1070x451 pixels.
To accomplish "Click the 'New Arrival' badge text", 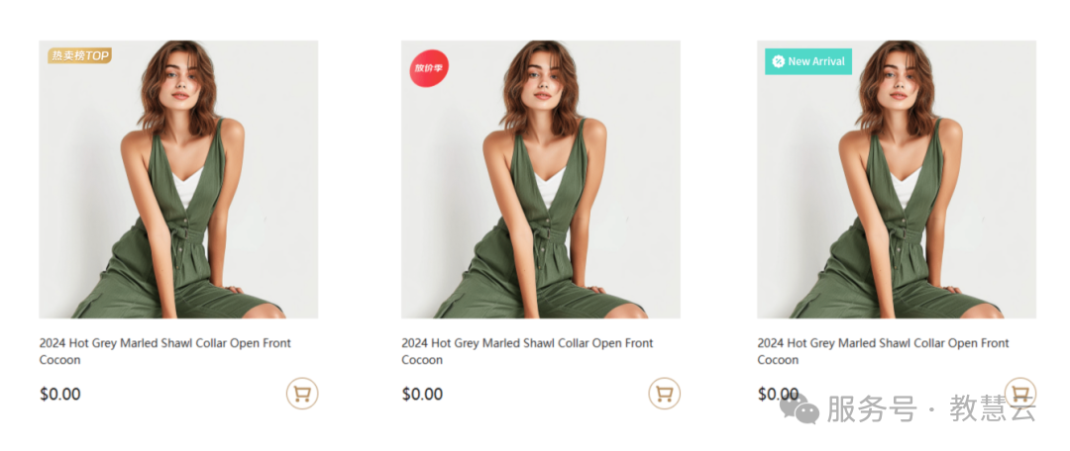I will tap(816, 61).
